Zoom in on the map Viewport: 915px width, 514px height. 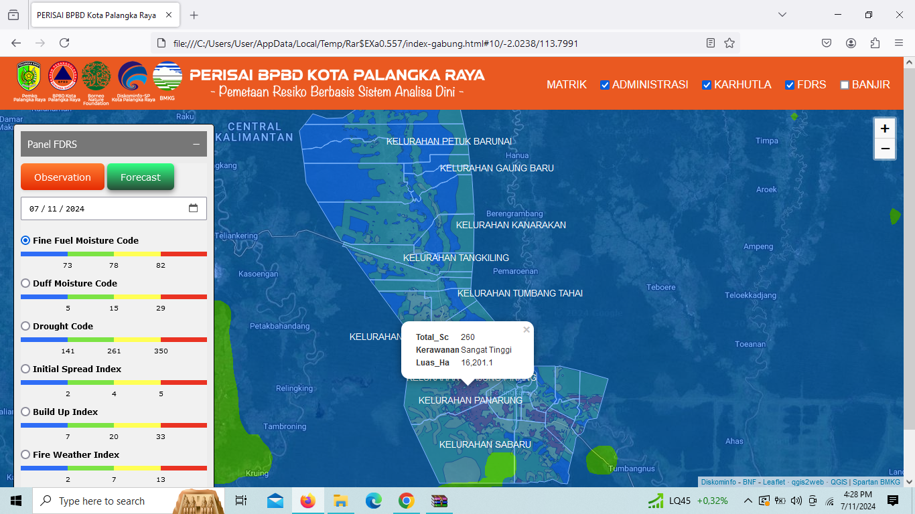[885, 128]
